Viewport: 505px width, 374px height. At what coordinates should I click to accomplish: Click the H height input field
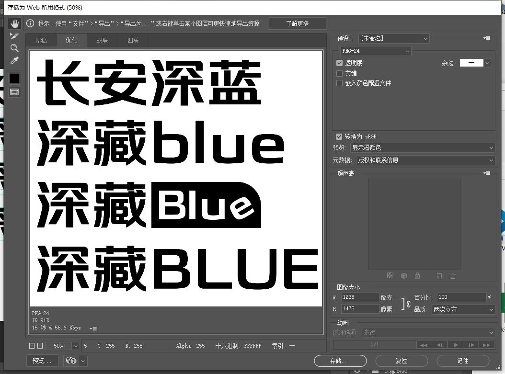click(x=360, y=309)
